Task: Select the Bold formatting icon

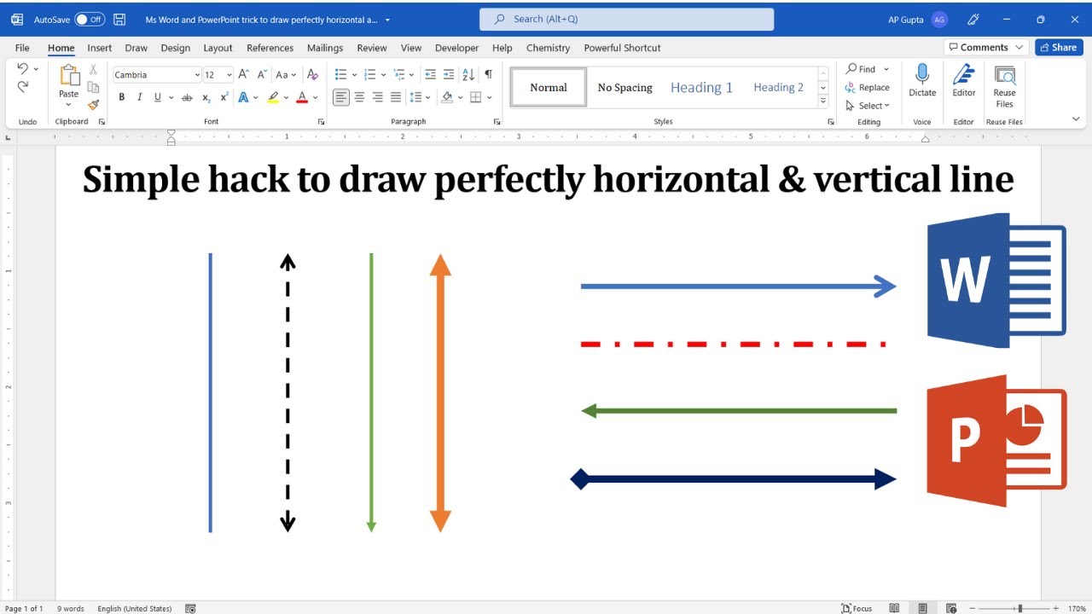Action: [121, 96]
